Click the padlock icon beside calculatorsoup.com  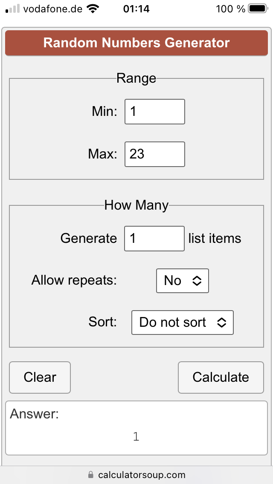pos(90,475)
